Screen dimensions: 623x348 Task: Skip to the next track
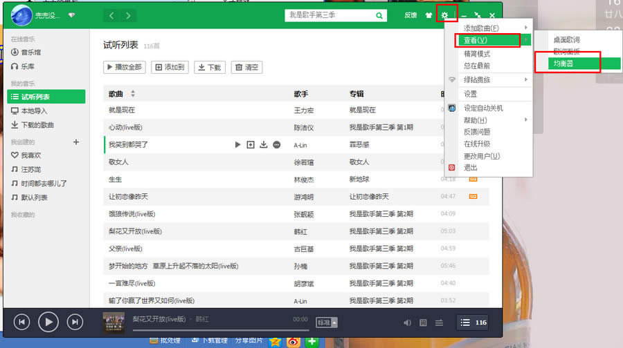(x=74, y=322)
